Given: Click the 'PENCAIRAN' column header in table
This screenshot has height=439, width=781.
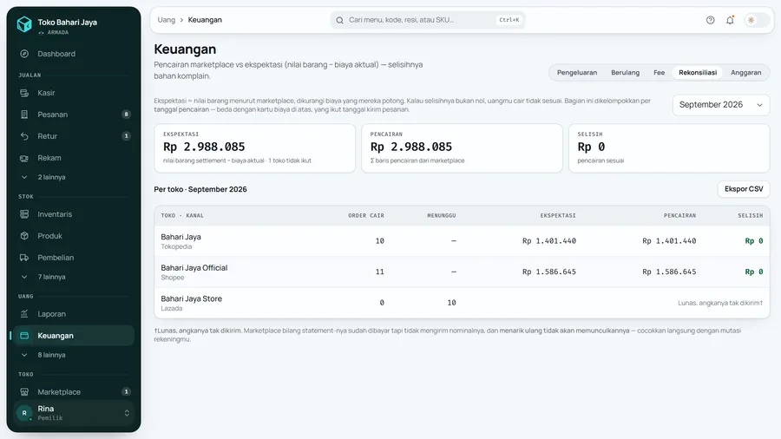Looking at the screenshot, I should [x=679, y=215].
